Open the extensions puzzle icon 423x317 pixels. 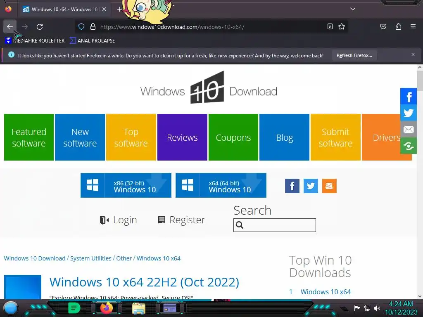[398, 26]
